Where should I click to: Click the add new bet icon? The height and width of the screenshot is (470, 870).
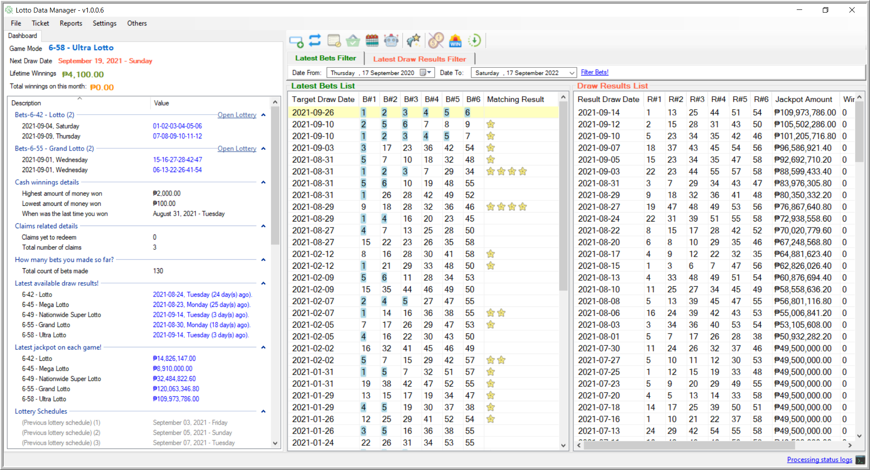pyautogui.click(x=296, y=41)
